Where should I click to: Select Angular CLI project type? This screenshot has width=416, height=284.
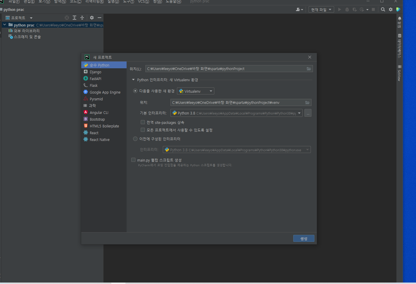104,112
